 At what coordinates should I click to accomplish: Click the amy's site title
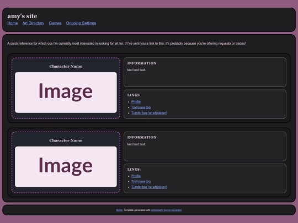[22, 16]
